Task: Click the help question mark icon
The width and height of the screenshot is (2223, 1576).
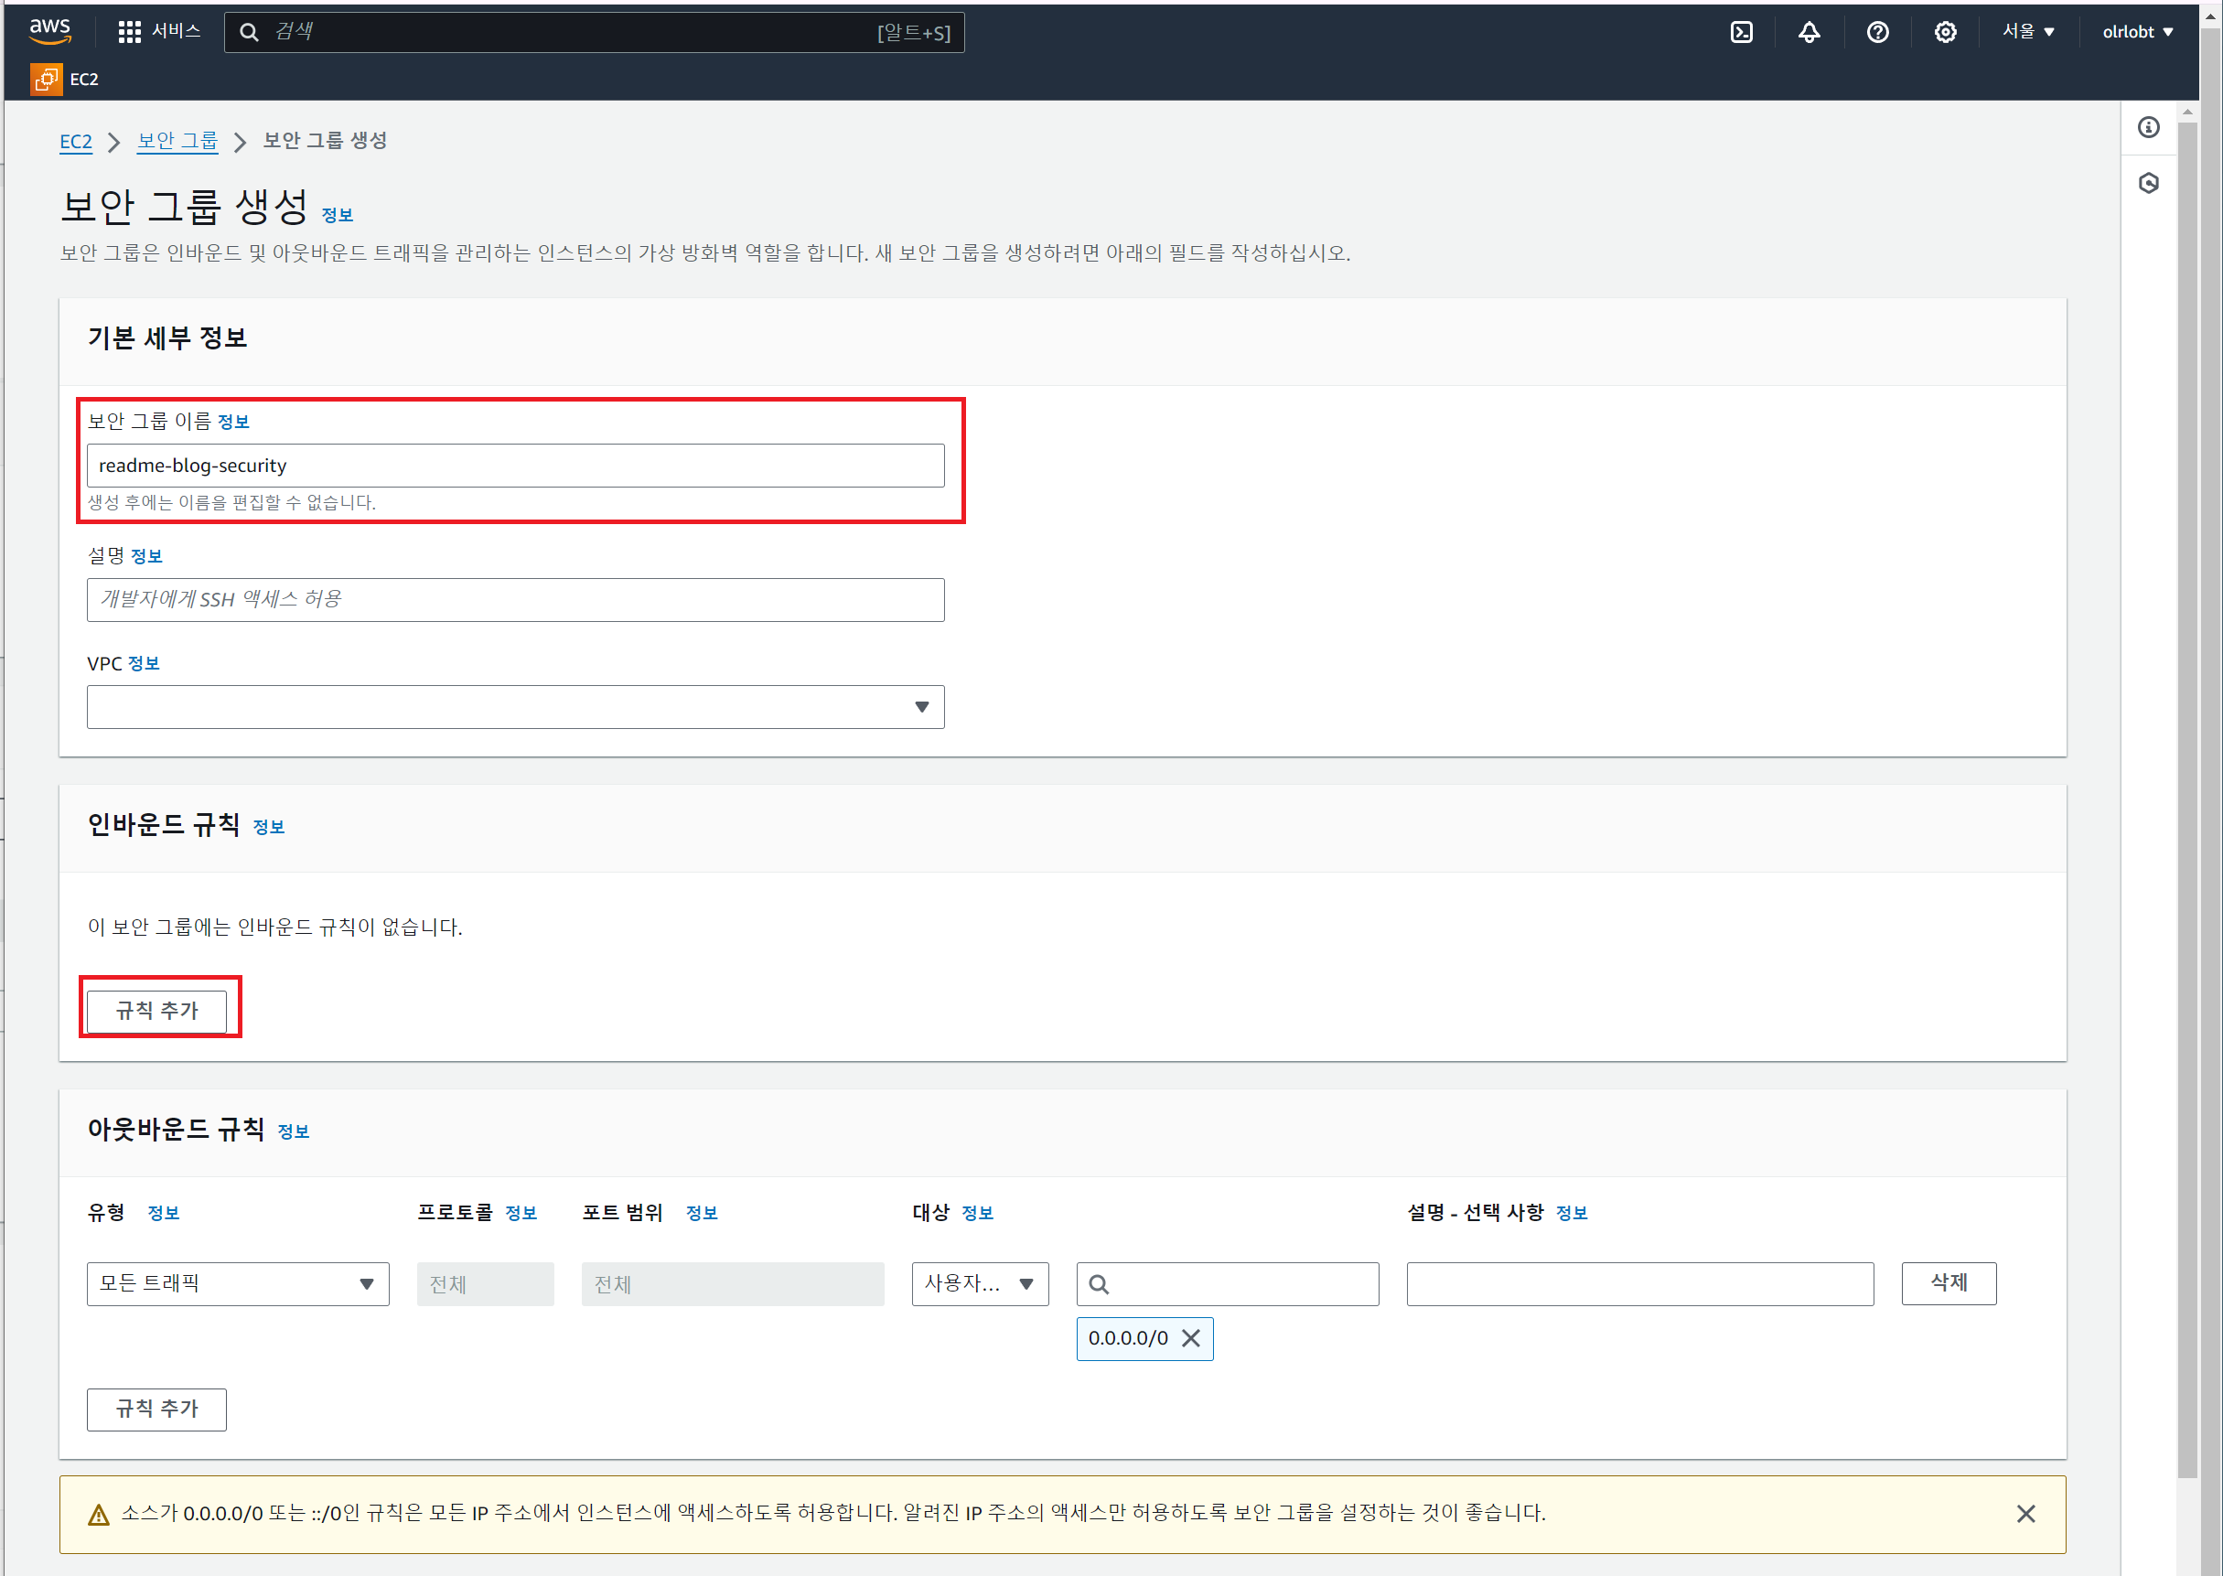Action: coord(1876,32)
